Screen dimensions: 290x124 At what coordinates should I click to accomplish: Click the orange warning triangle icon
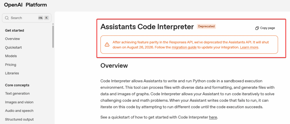coord(107,45)
